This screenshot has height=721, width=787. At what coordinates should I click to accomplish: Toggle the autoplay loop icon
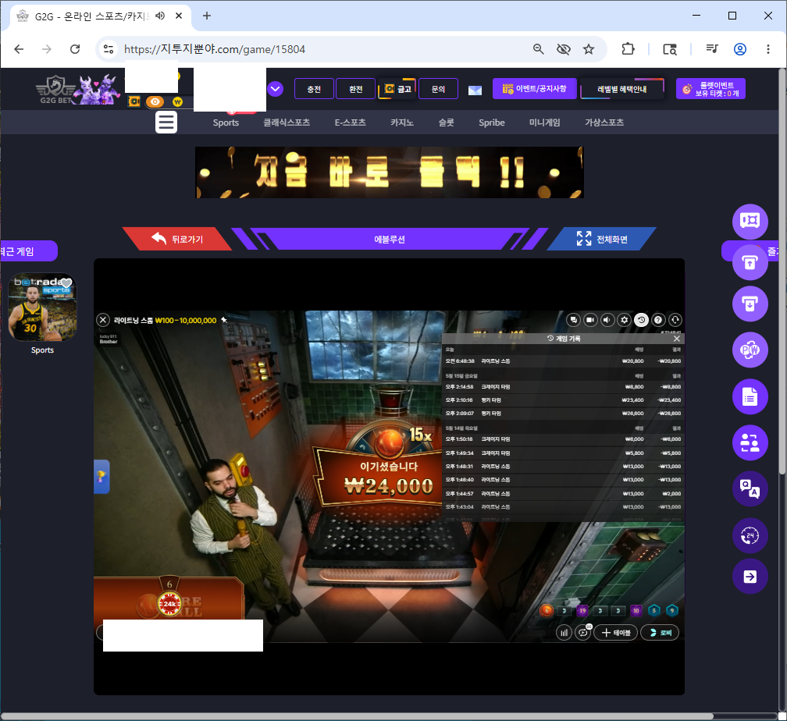pyautogui.click(x=582, y=633)
